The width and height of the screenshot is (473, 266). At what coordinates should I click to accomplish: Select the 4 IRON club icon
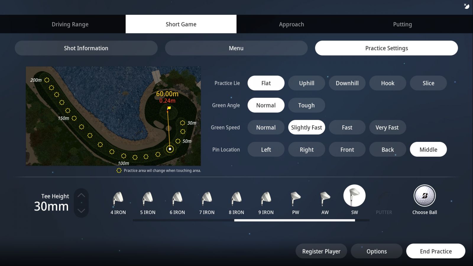(118, 198)
